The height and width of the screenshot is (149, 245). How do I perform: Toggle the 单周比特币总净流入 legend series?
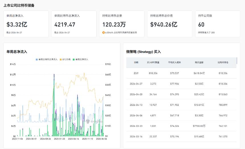(x=46, y=59)
